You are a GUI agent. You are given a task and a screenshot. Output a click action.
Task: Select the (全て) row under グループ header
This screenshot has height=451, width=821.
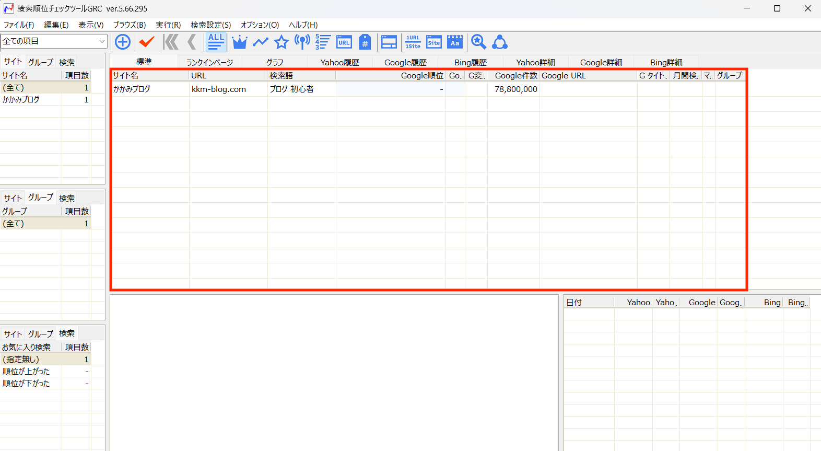click(46, 223)
